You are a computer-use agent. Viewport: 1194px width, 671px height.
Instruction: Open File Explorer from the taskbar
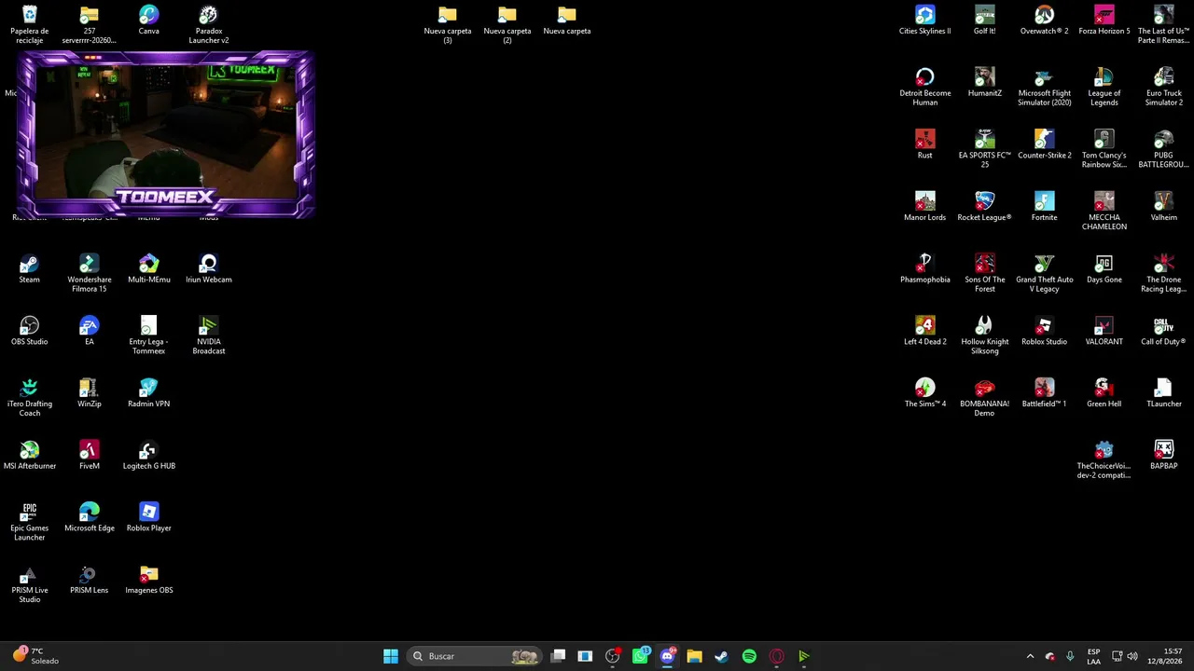tap(694, 656)
